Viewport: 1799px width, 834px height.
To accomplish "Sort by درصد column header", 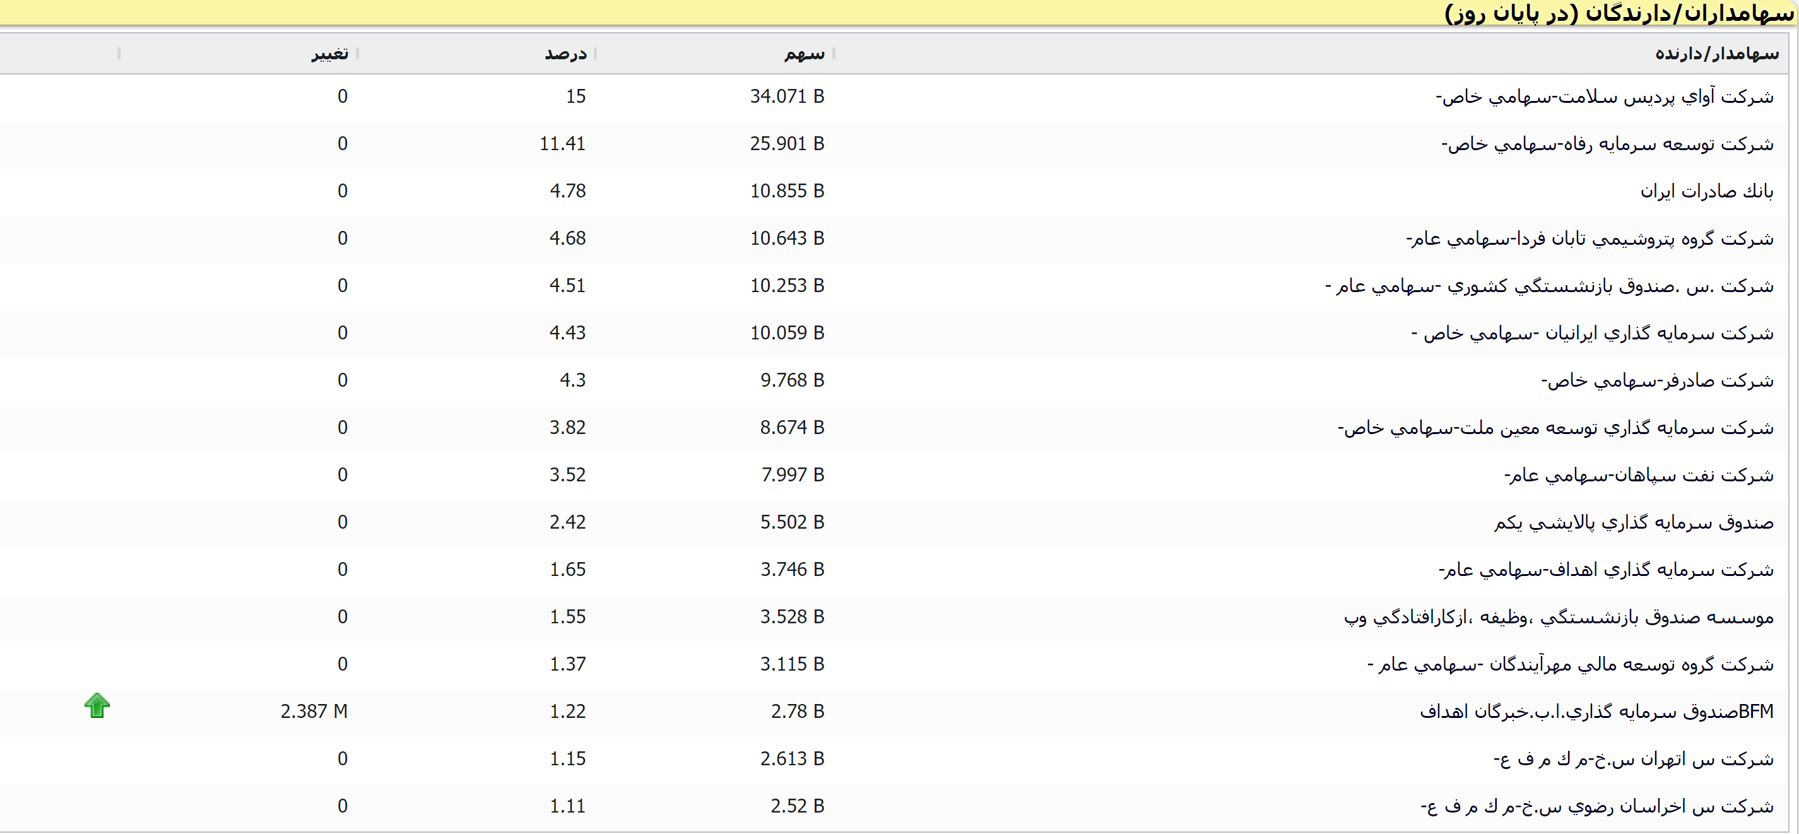I will click(x=565, y=54).
